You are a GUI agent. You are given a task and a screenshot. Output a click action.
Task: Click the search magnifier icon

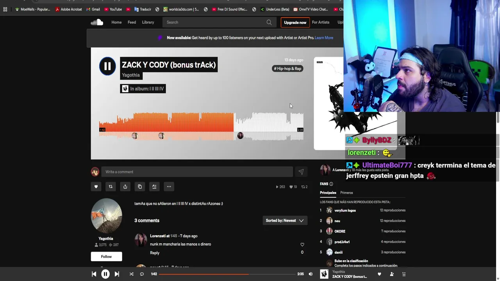(269, 22)
